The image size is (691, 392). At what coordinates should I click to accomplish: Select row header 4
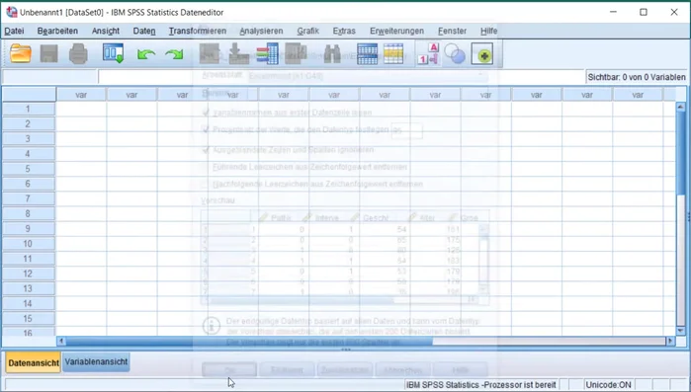tap(29, 154)
